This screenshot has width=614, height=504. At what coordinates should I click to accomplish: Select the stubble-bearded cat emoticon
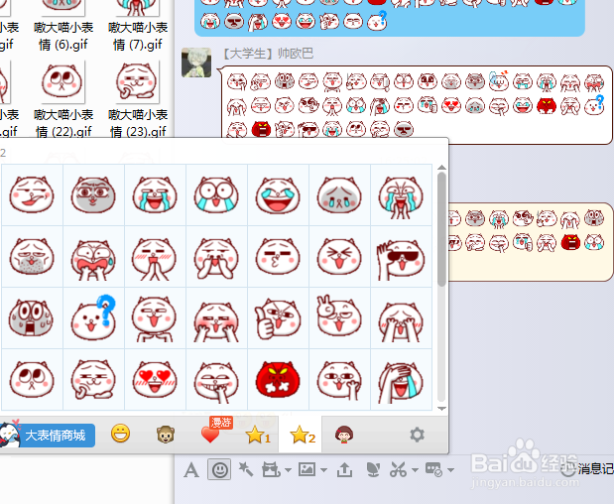coord(32,257)
